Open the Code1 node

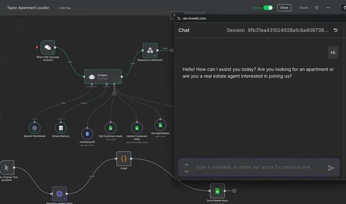[124, 158]
